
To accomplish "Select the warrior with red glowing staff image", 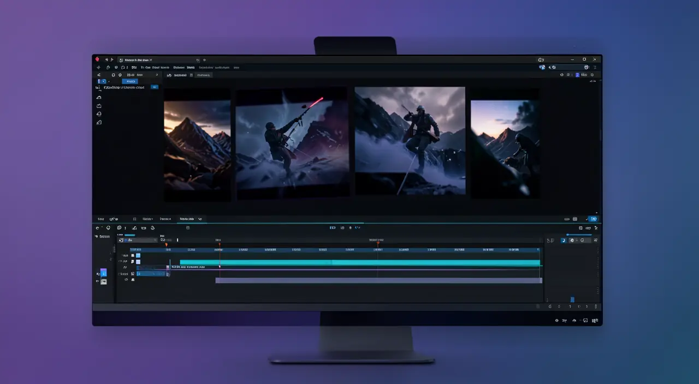I will click(292, 143).
